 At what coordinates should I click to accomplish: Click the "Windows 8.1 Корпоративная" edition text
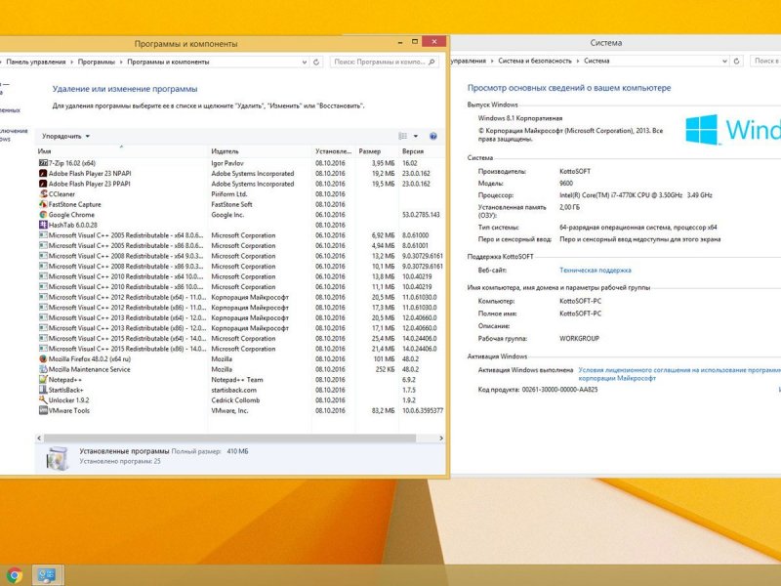point(520,118)
